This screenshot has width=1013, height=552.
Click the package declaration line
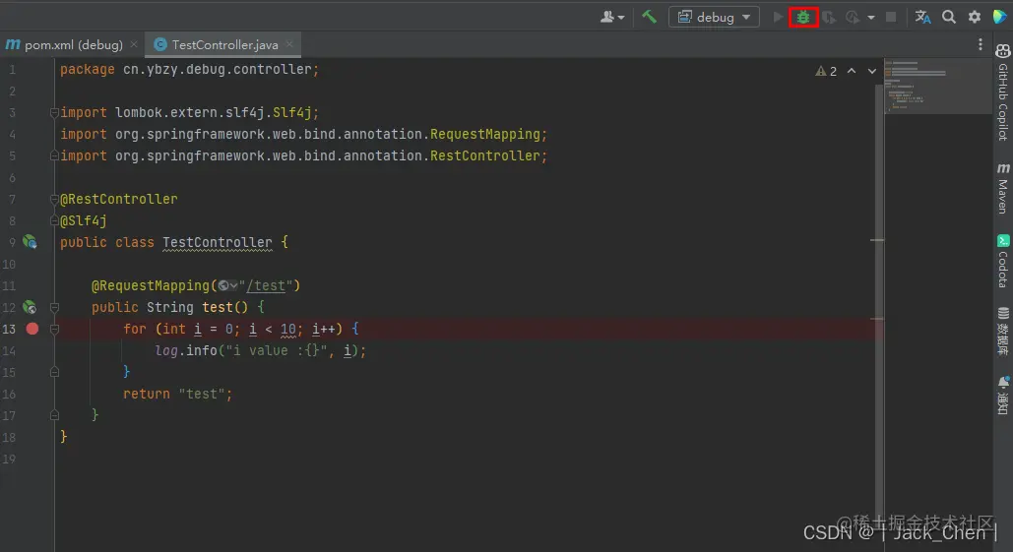coord(189,69)
